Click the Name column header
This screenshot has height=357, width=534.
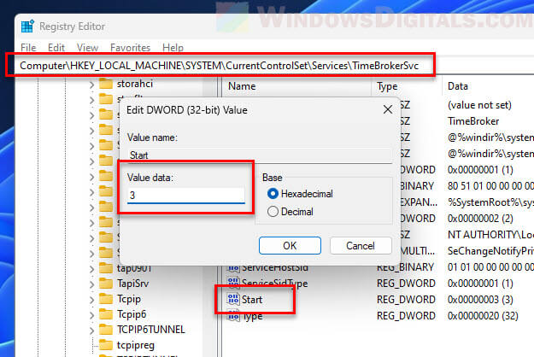click(242, 86)
